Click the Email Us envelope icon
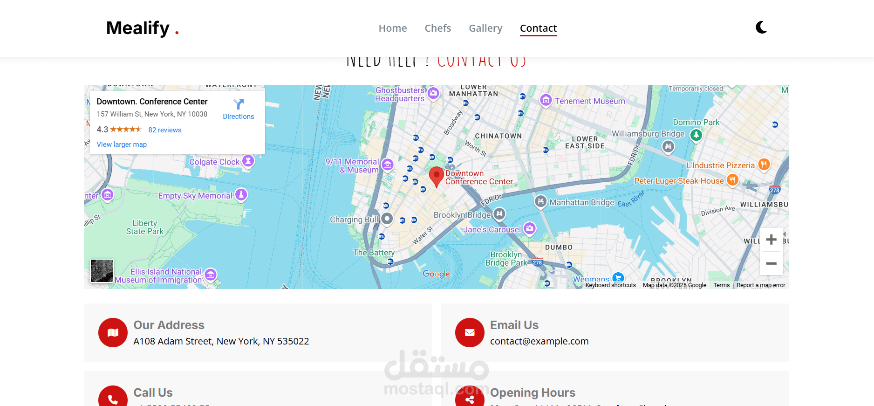This screenshot has width=874, height=406. tap(470, 332)
